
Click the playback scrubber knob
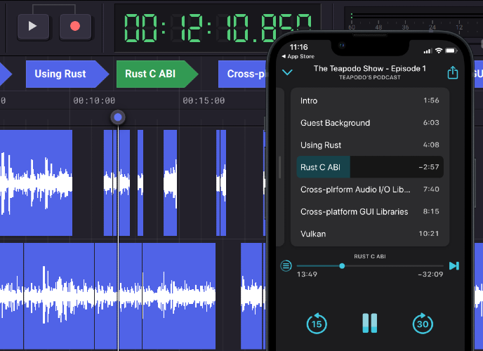click(x=342, y=266)
